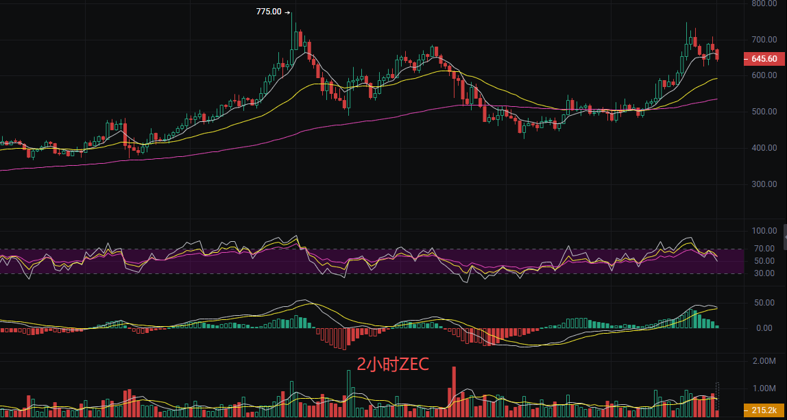The image size is (787, 420).
Task: Select the red 2小时ZEC text label
Action: [x=393, y=365]
